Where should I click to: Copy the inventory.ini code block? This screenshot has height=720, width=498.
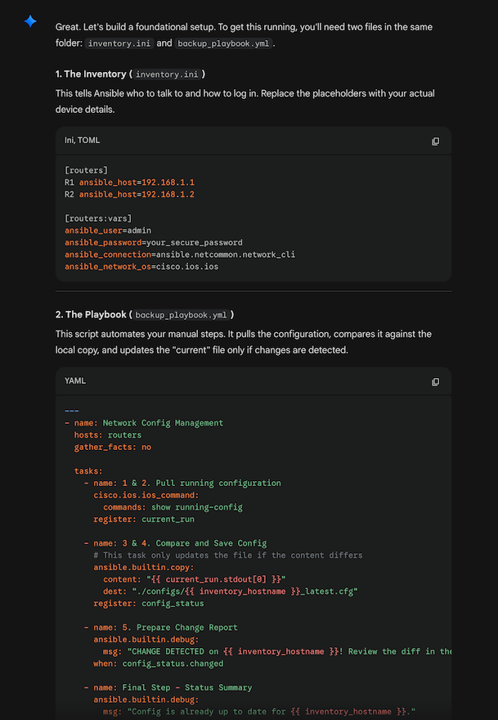(x=435, y=141)
